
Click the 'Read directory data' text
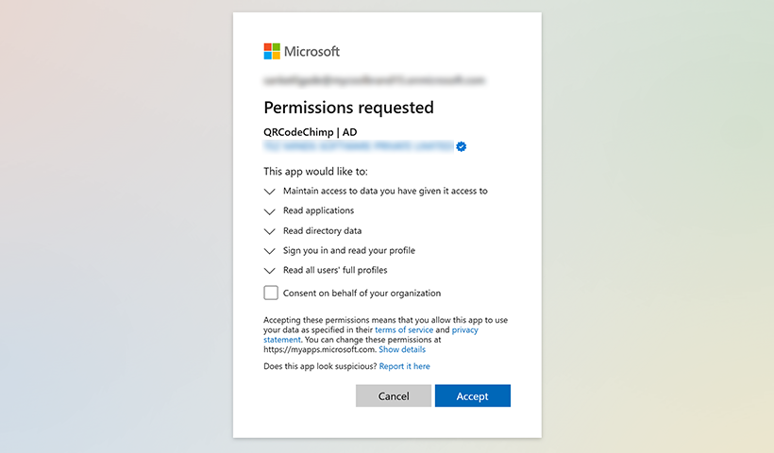[322, 231]
